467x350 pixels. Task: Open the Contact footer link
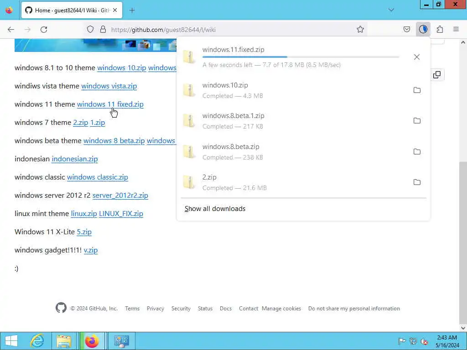[x=249, y=309]
